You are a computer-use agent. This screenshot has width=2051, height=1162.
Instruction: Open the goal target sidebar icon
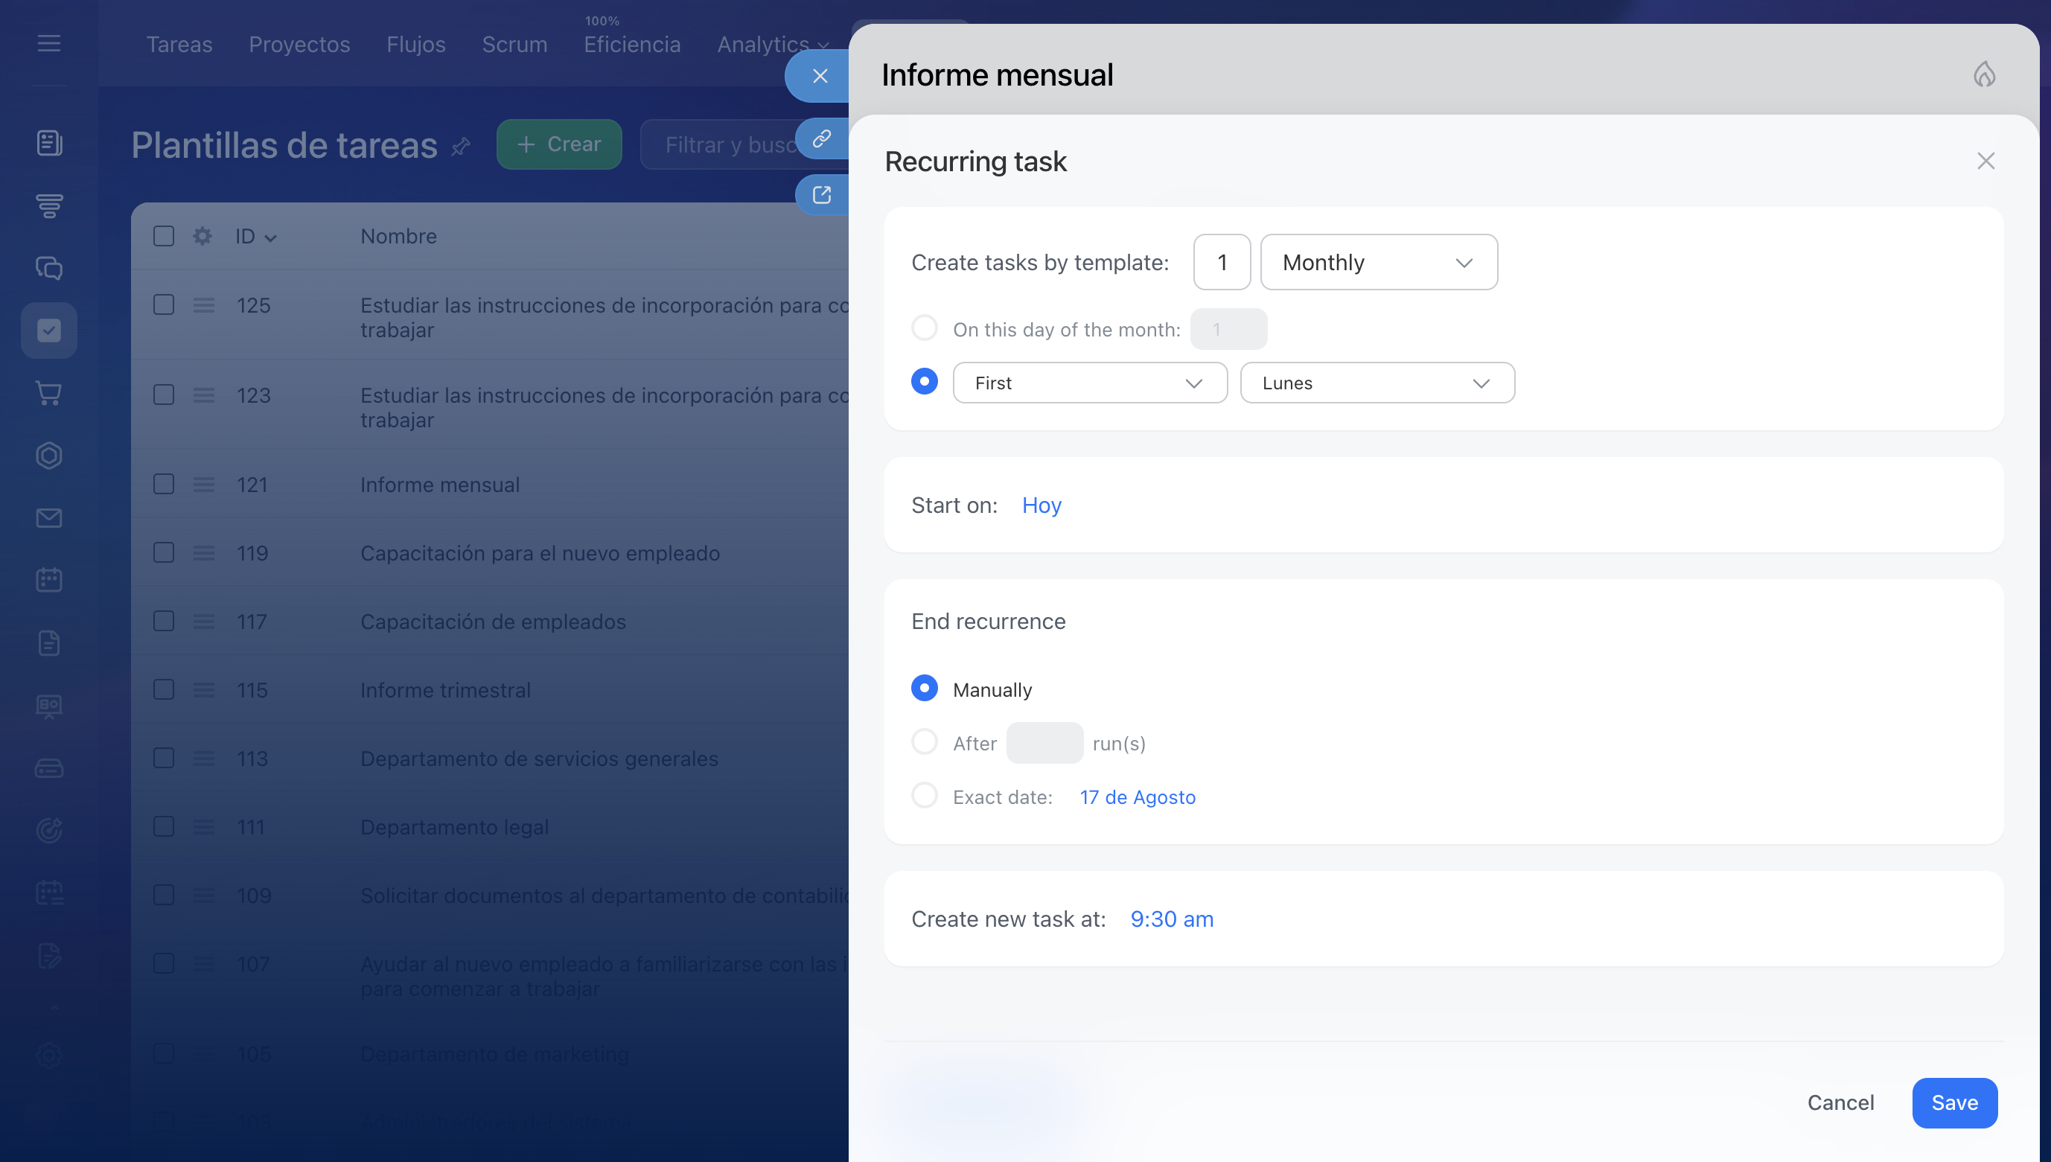pos(48,831)
